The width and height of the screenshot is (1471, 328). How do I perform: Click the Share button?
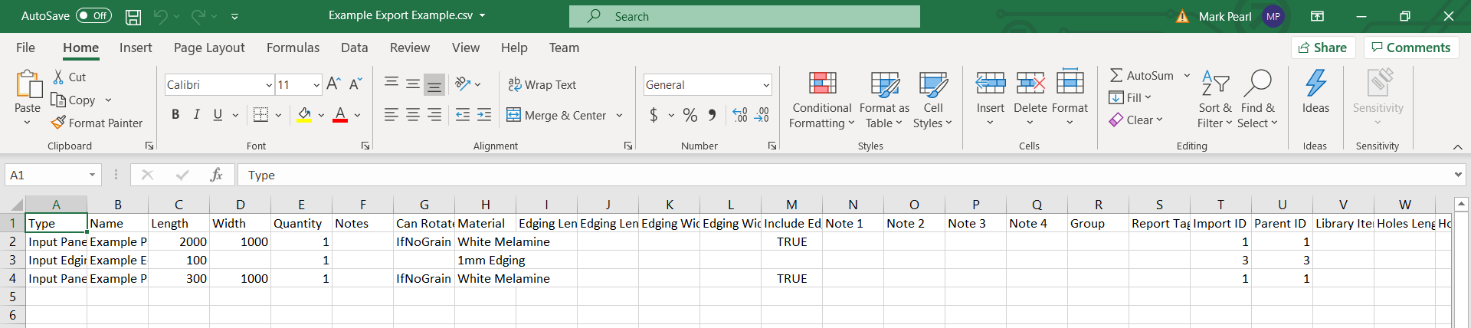click(1322, 48)
